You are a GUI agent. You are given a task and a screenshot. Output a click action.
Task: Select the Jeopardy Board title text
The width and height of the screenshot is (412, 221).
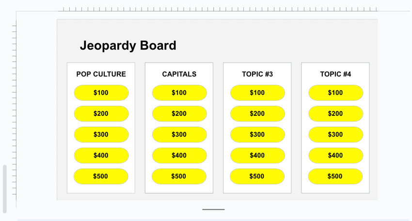128,46
